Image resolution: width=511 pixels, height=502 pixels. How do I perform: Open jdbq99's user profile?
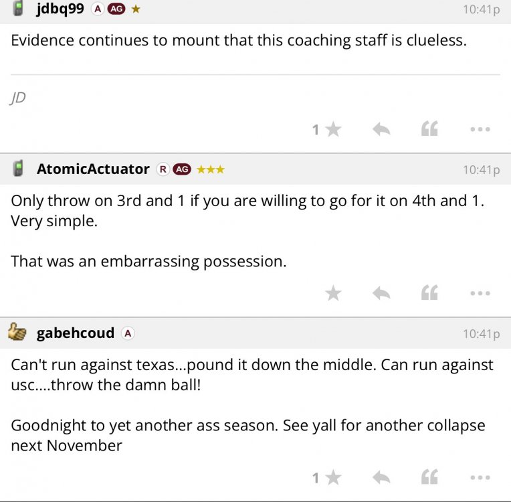click(x=60, y=9)
